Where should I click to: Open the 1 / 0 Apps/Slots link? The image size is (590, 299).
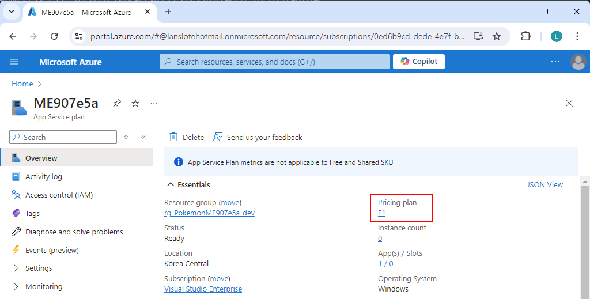[385, 264]
